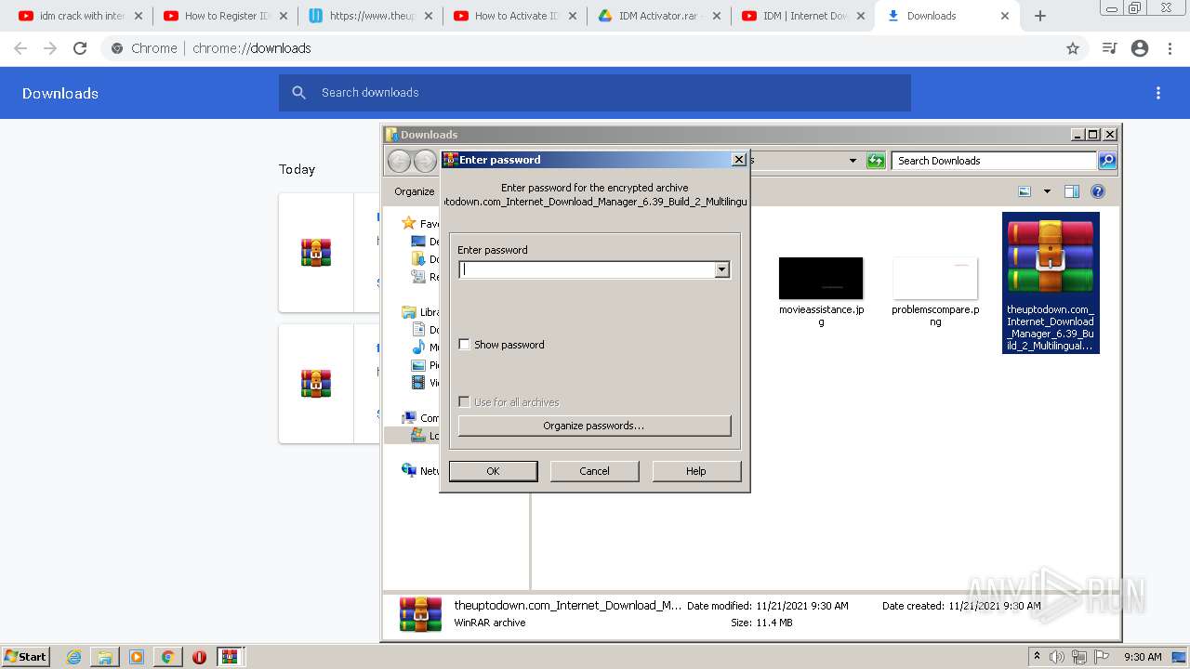Open Windows Media Player taskbar icon
The height and width of the screenshot is (669, 1190).
coord(137,657)
